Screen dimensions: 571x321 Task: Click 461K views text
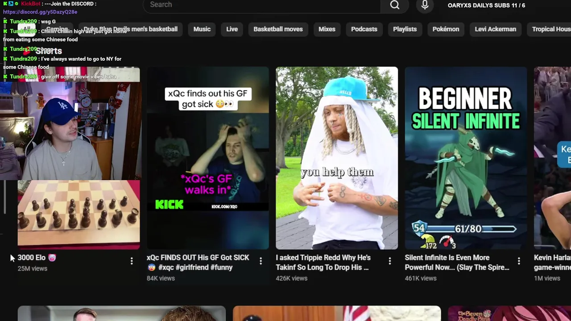pyautogui.click(x=421, y=278)
